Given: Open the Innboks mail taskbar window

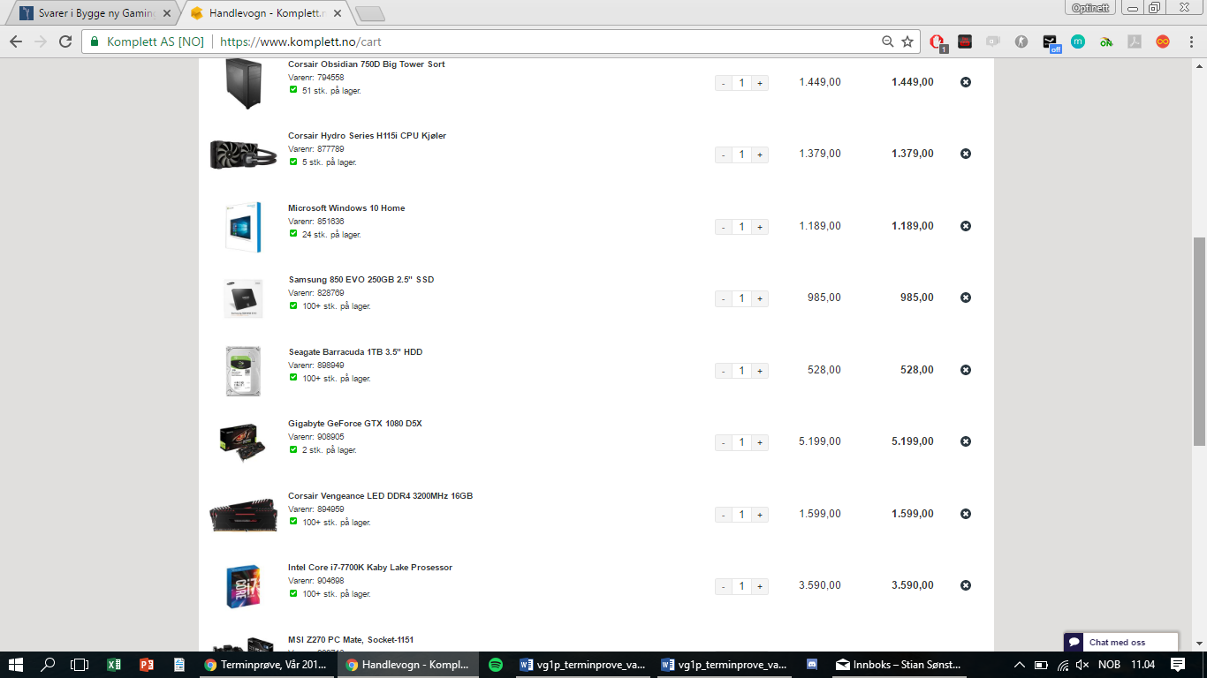Looking at the screenshot, I should (900, 665).
